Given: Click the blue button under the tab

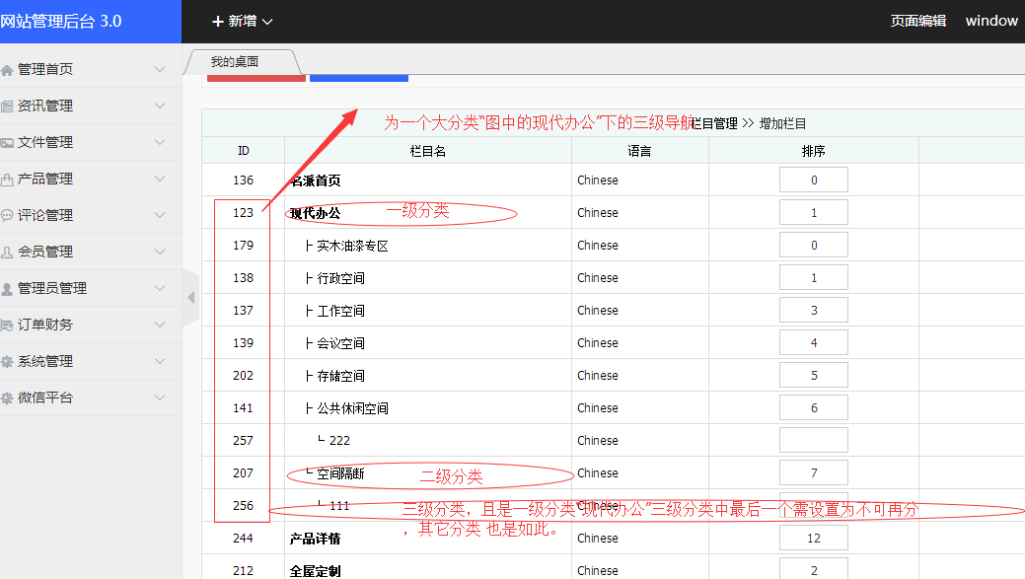Looking at the screenshot, I should [359, 79].
